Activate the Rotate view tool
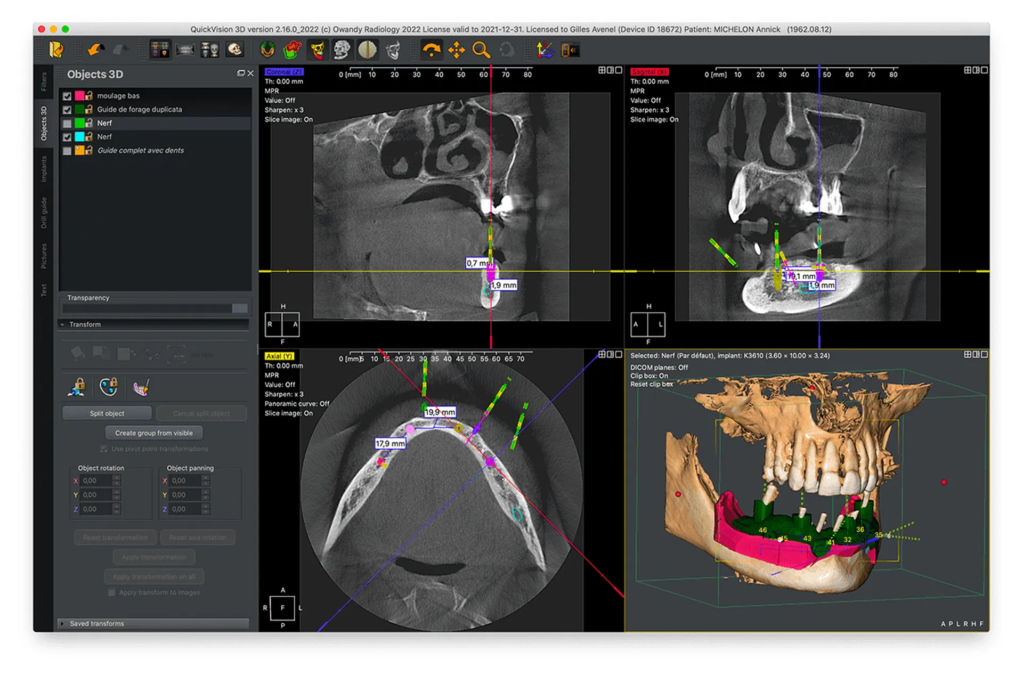Viewport: 1023px width, 676px height. click(x=432, y=50)
